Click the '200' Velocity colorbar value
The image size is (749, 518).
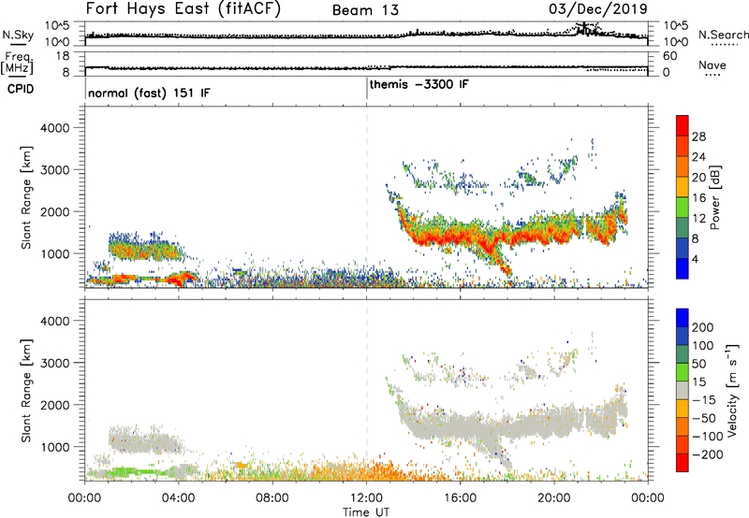tap(703, 327)
